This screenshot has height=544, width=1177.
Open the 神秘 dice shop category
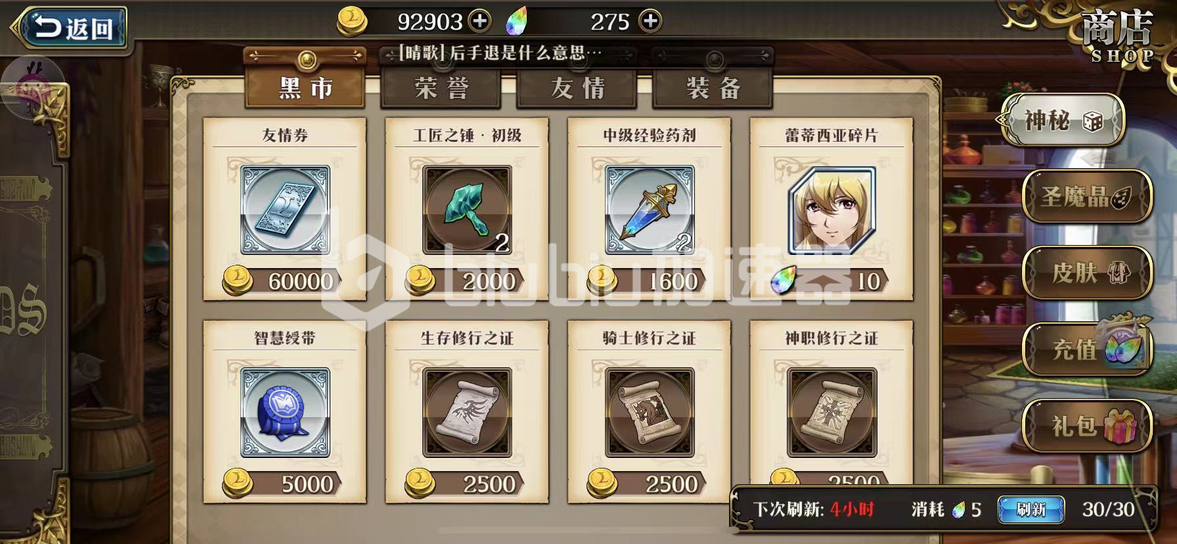click(1062, 120)
